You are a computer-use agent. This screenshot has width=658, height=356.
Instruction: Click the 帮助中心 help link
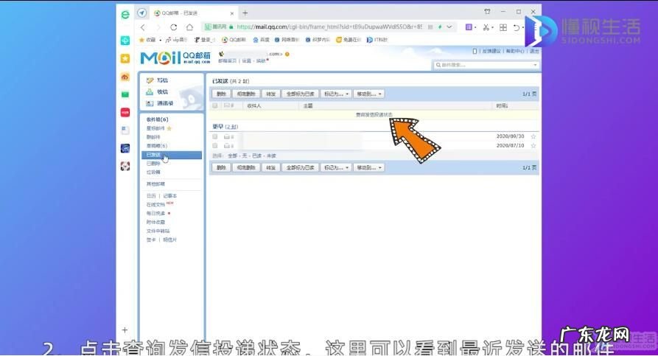coord(515,51)
